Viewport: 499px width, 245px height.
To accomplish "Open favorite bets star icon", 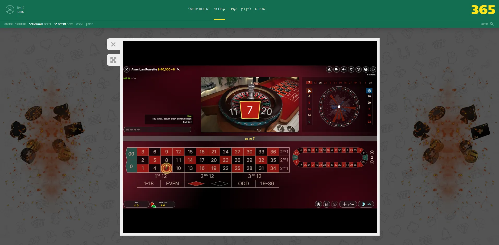I will tap(318, 204).
